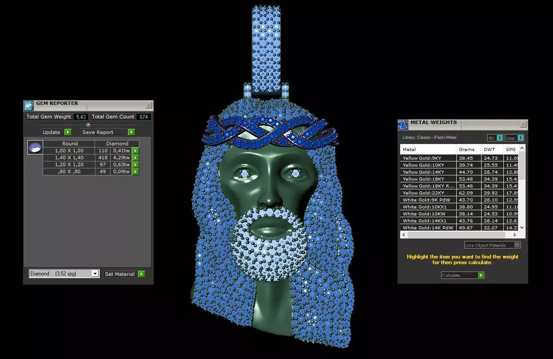
Task: Click metal list scroll up arrow
Action: point(522,148)
